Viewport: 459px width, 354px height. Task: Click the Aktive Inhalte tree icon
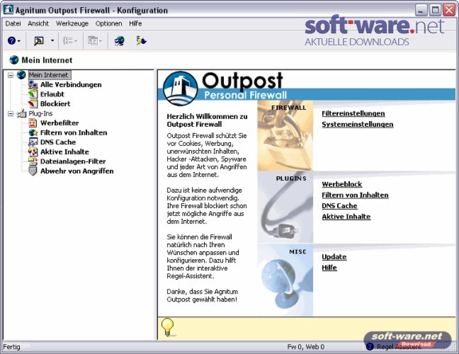pyautogui.click(x=33, y=152)
